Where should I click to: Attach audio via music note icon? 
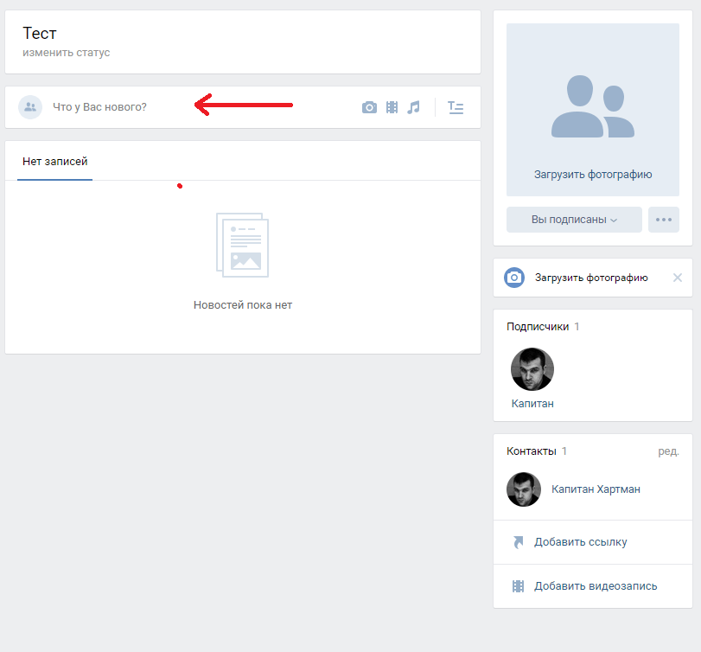(413, 107)
